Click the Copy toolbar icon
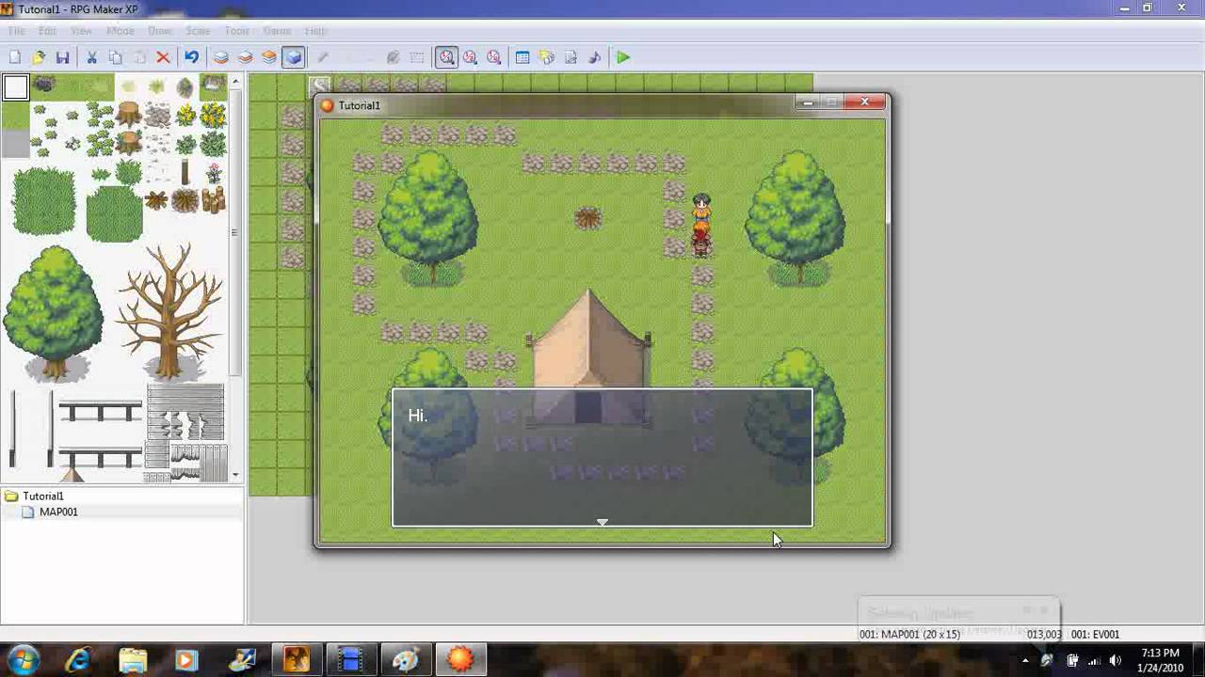Screen dimensions: 1205x677 click(x=115, y=57)
